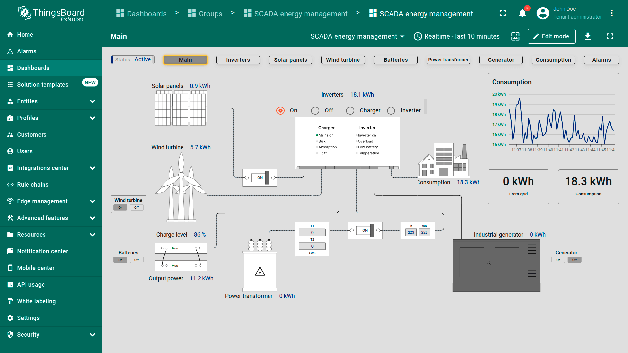The width and height of the screenshot is (628, 353).
Task: Click the fullscreen toggle icon in top bar
Action: (503, 13)
